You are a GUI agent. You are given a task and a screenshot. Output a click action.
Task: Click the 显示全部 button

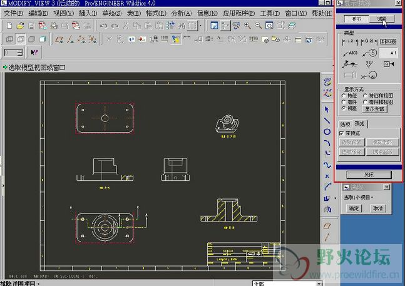[374, 109]
